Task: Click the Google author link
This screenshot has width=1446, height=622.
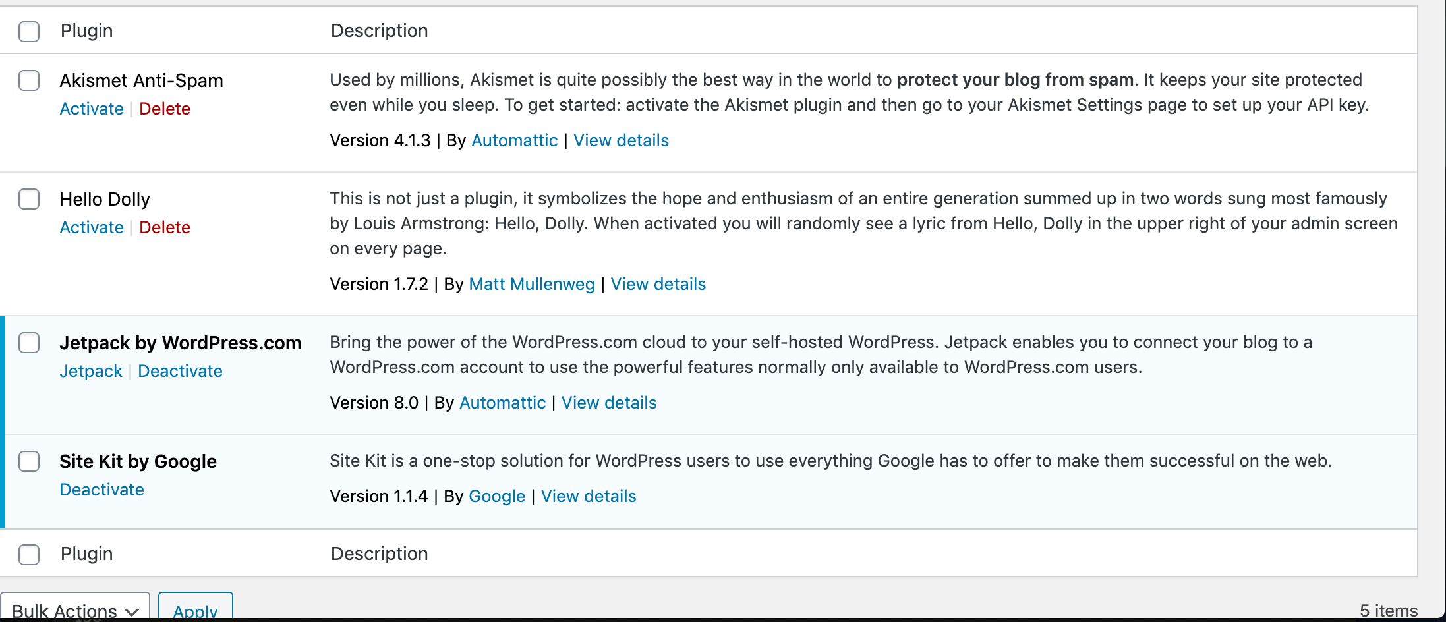Action: click(x=497, y=496)
